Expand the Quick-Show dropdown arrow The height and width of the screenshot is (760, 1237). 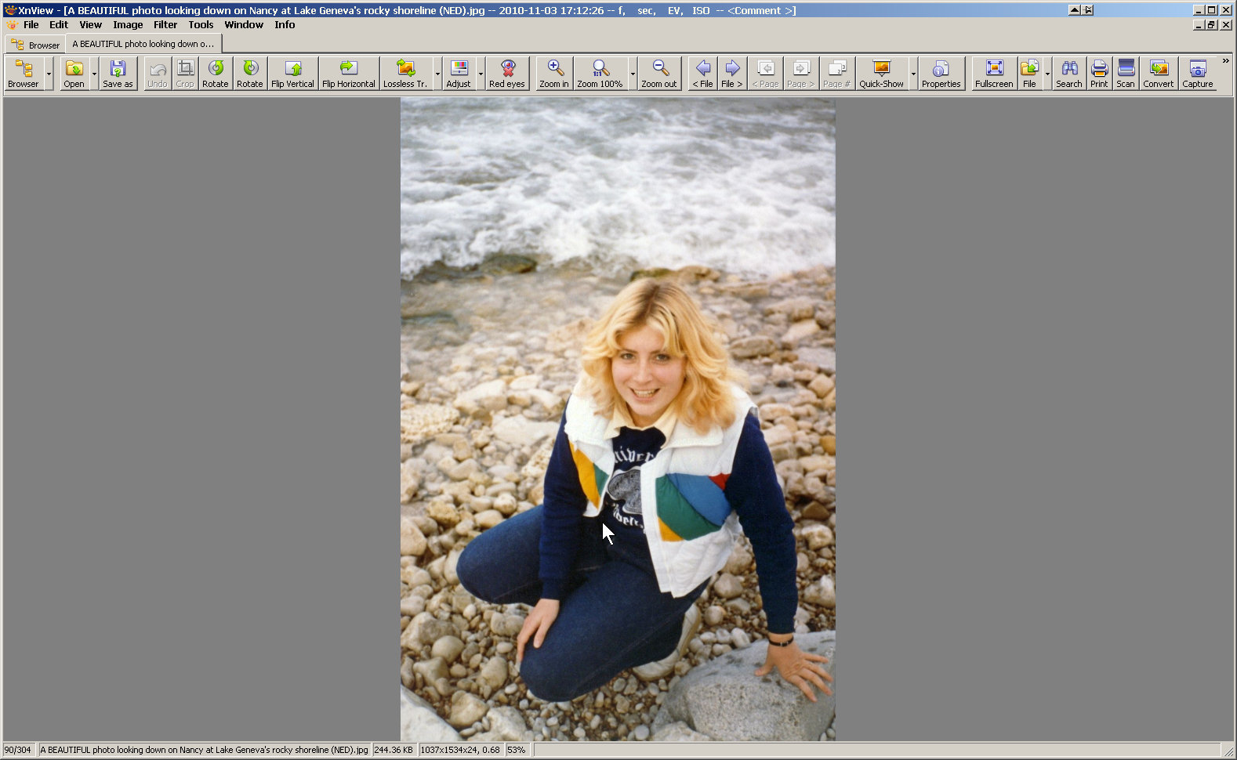coord(913,74)
